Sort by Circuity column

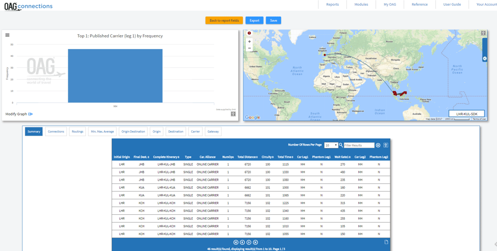pos(268,157)
